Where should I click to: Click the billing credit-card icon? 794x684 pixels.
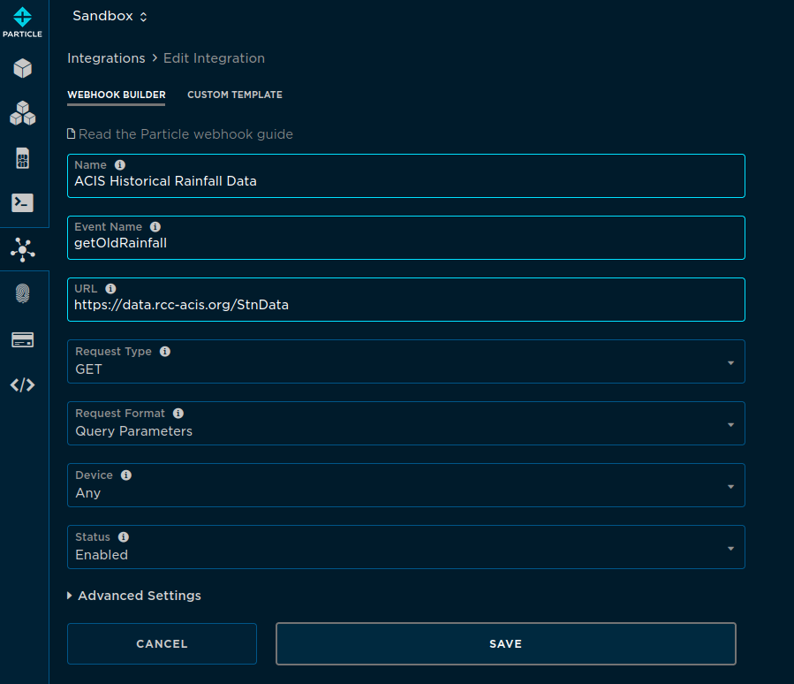click(24, 339)
